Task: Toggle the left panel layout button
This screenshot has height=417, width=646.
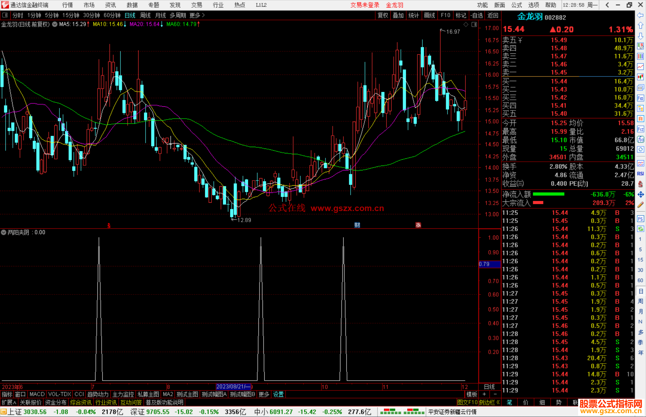Action: pos(5,15)
